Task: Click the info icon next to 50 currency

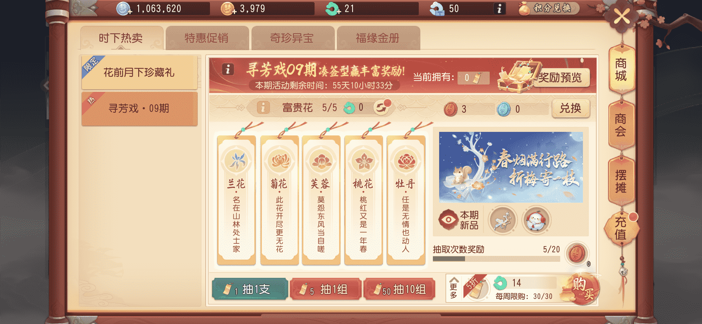Action: tap(499, 9)
